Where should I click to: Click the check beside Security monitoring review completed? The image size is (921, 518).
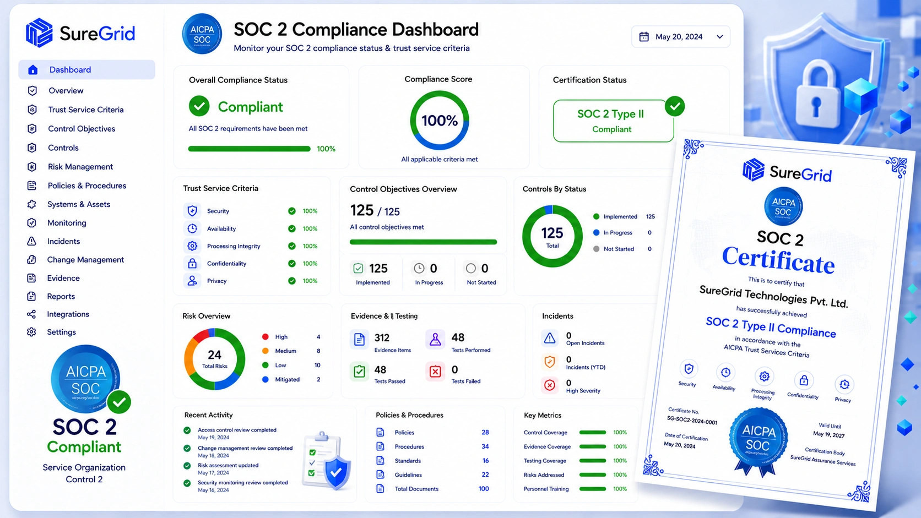[x=187, y=483]
